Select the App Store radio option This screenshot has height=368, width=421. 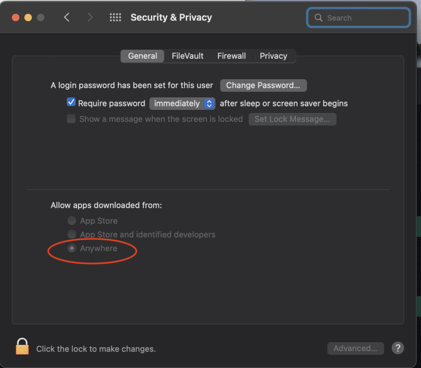(72, 221)
